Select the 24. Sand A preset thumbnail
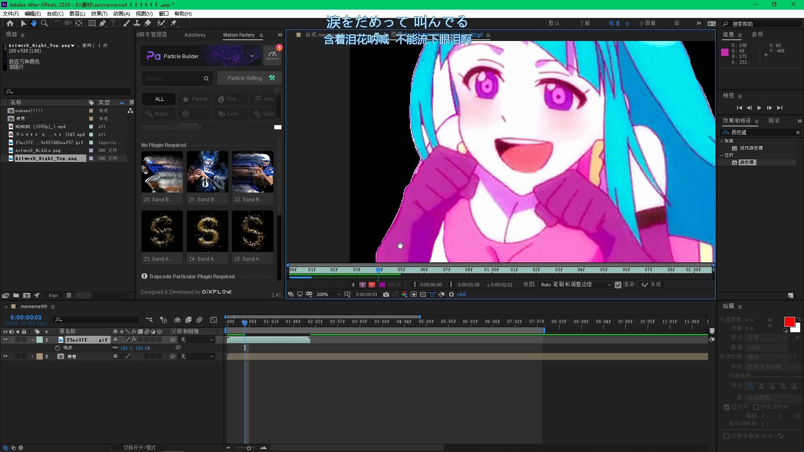This screenshot has width=804, height=452. (207, 231)
